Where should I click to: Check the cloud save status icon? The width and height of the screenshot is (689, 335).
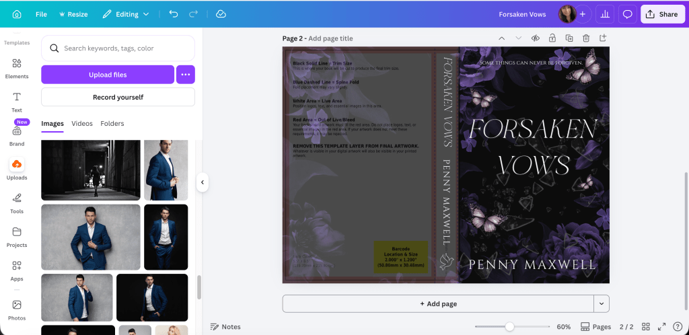tap(221, 14)
